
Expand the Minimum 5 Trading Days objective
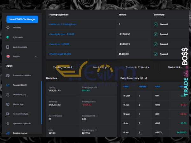click(62, 24)
